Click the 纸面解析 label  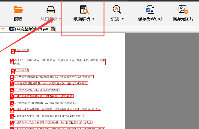82,19
